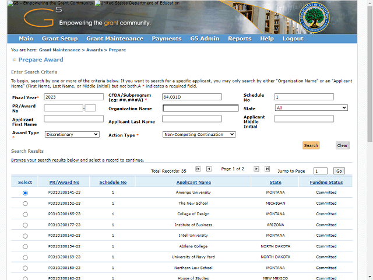This screenshot has height=280, width=373.
Task: Click the Organization Name input field
Action: pyautogui.click(x=200, y=108)
